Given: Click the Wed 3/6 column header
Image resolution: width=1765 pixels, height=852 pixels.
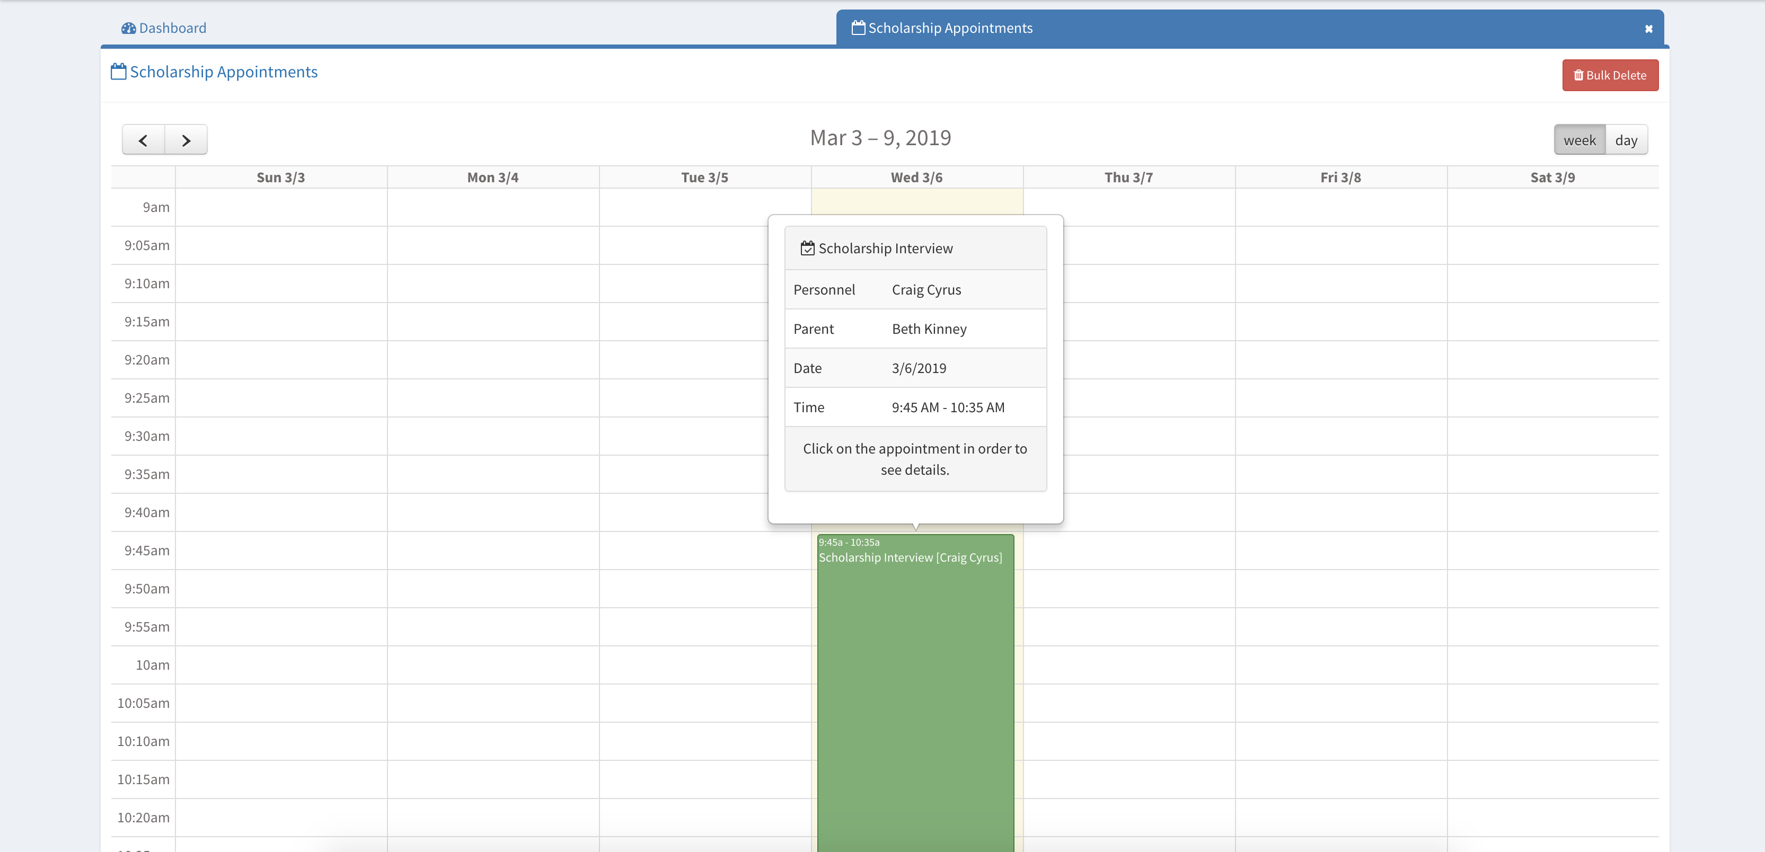Looking at the screenshot, I should (917, 177).
